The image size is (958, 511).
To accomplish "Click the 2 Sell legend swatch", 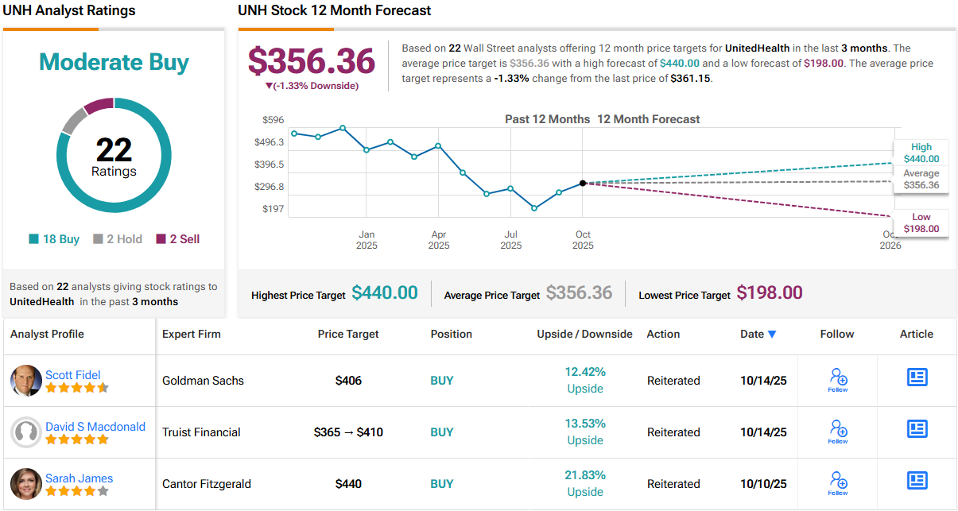I will [161, 239].
